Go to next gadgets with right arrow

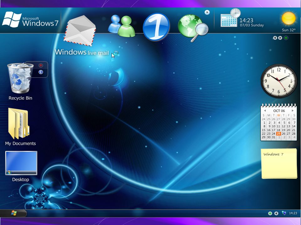(280, 38)
